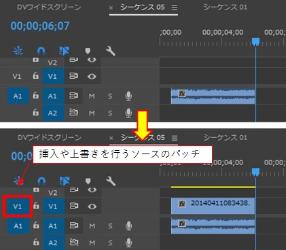
Task: Click A1 source patch in upper timeline
Action: point(18,96)
